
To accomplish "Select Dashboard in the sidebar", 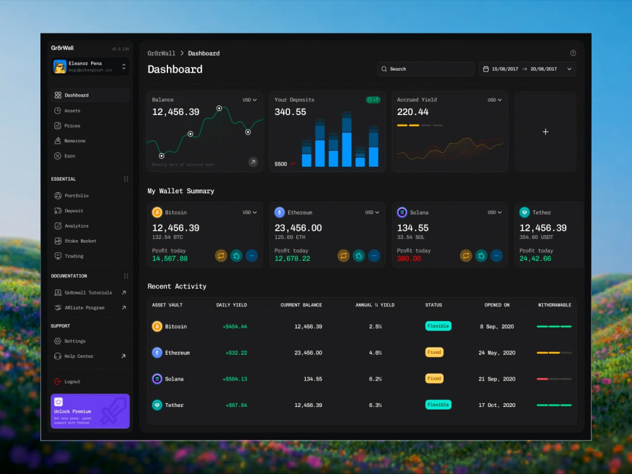I will (90, 95).
